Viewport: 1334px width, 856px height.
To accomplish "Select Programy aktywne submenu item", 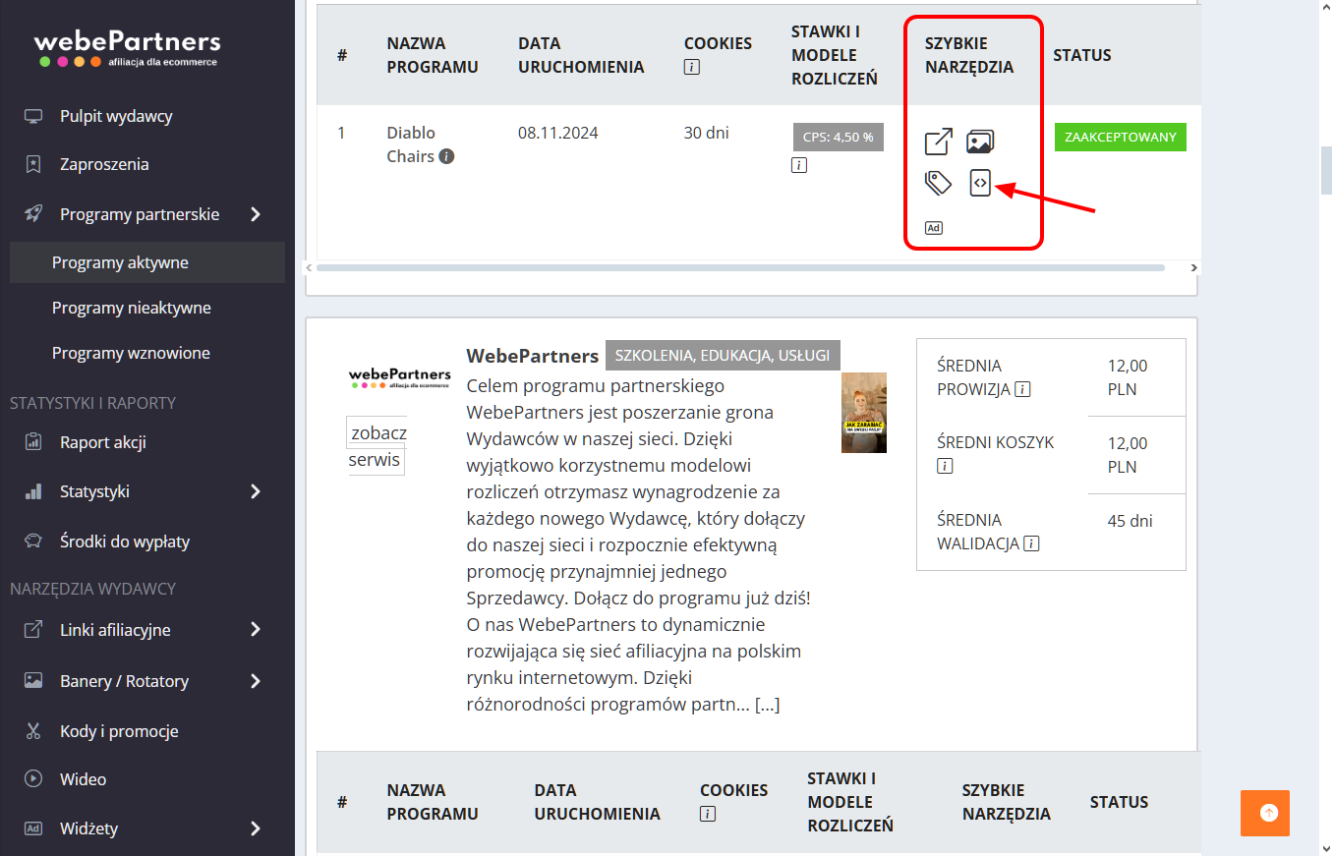I will tap(147, 262).
